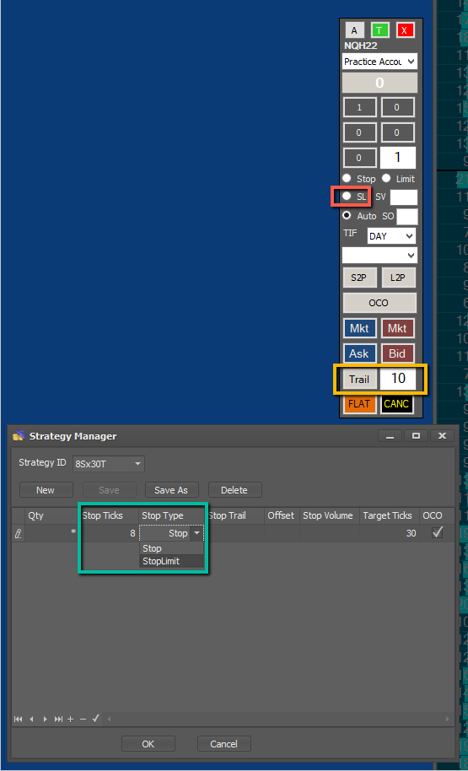Screen dimensions: 468x771
Task: Click the Stop Volume column header
Action: click(x=330, y=515)
